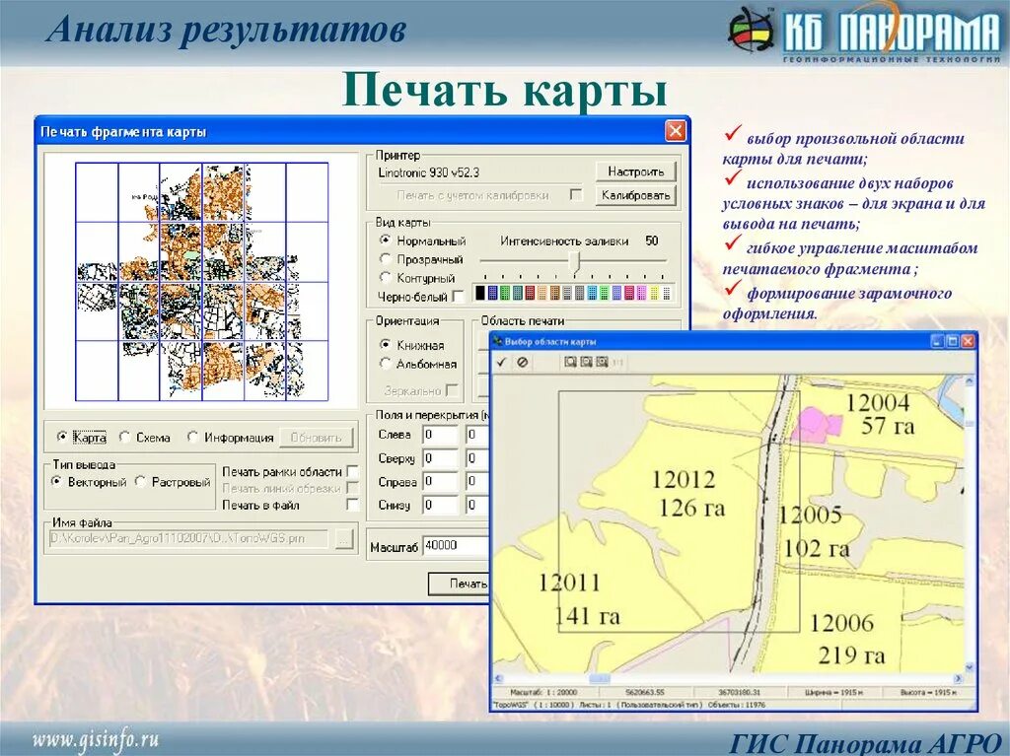Select the Схема preview mode
The image size is (1010, 756).
coord(124,437)
